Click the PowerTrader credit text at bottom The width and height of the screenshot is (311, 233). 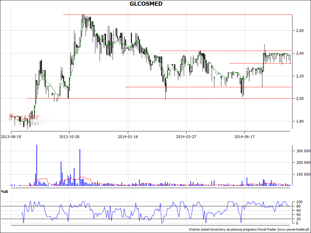coord(249,229)
